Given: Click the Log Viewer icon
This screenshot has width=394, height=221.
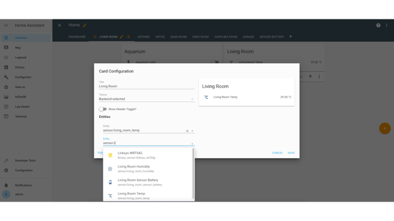Looking at the screenshot, I should [6, 107].
